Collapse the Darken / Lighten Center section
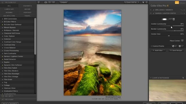The height and width of the screenshot is (104, 186). click(151, 13)
